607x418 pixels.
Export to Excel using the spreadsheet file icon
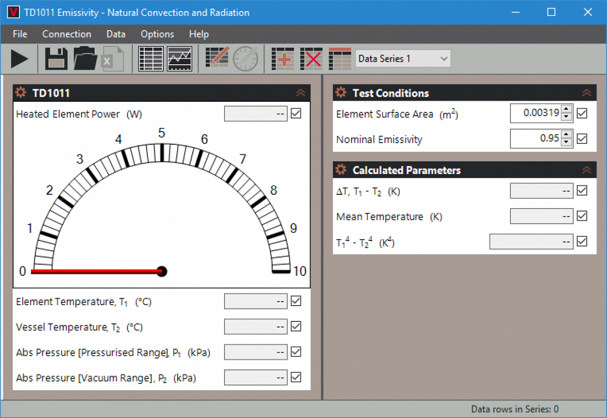[112, 59]
